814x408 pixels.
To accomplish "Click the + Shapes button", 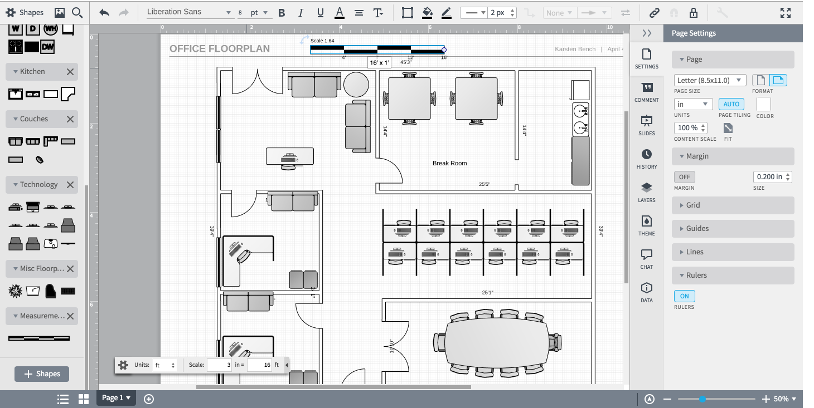I will tap(42, 373).
